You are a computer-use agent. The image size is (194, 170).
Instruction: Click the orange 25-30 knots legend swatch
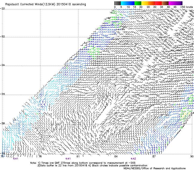pyautogui.click(x=152, y=3)
